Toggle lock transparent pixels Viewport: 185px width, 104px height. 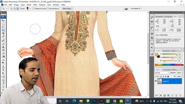click(161, 76)
